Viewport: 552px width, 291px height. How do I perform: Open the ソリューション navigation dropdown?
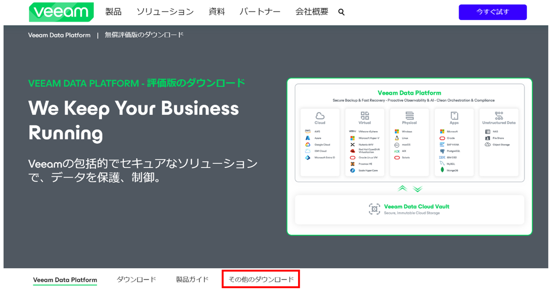coord(165,12)
